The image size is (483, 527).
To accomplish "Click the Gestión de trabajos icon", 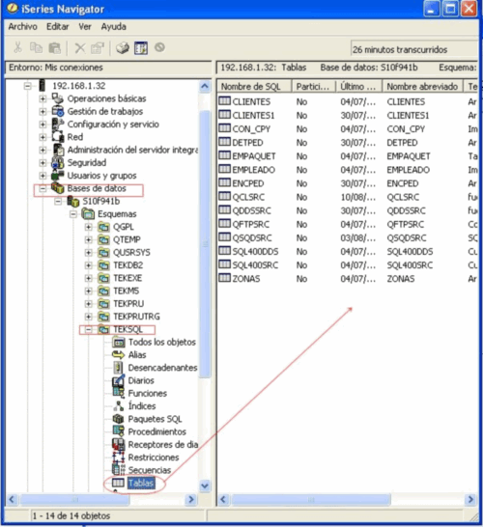I will pos(58,111).
